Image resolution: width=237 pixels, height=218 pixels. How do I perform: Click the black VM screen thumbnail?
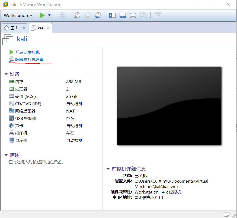[169, 105]
